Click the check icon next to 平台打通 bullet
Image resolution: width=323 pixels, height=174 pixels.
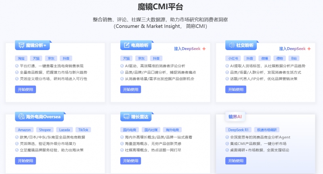point(17,65)
